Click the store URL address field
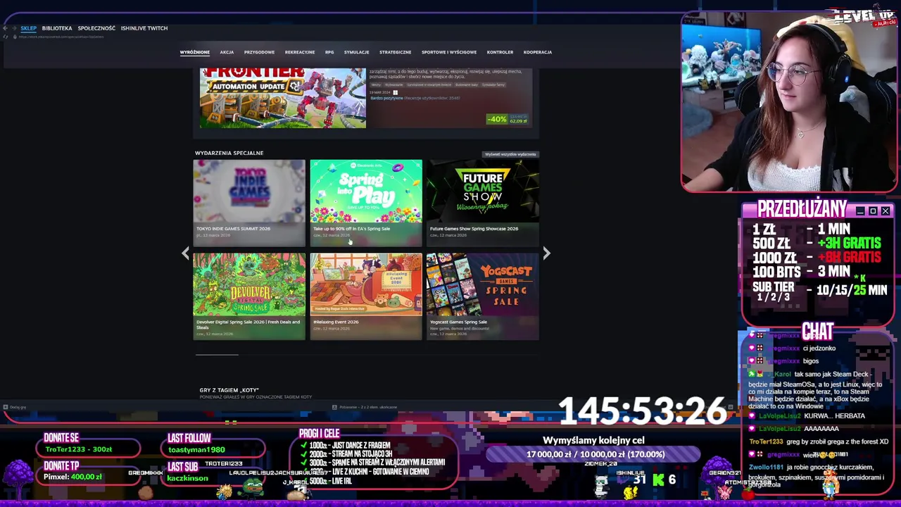 pyautogui.click(x=62, y=37)
